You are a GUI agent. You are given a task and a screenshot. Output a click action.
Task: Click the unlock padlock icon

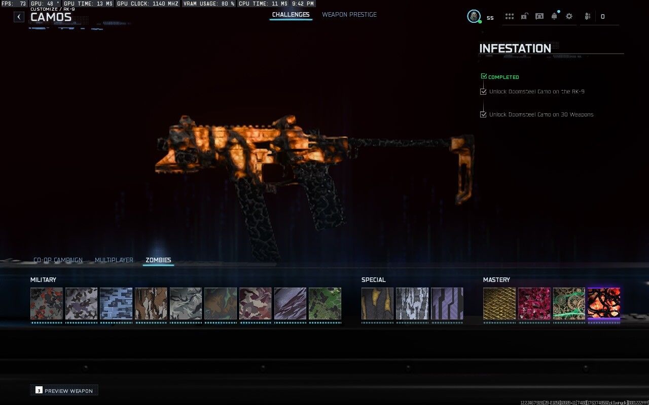click(524, 16)
